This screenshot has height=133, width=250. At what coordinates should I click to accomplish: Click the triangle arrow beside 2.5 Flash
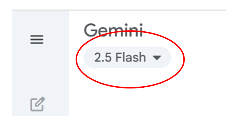[157, 58]
